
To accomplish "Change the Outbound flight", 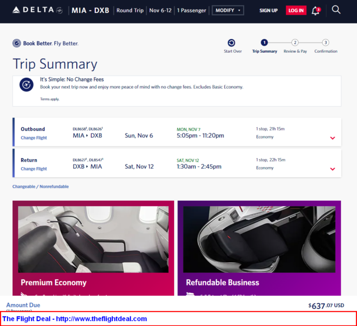I will 34,138.
